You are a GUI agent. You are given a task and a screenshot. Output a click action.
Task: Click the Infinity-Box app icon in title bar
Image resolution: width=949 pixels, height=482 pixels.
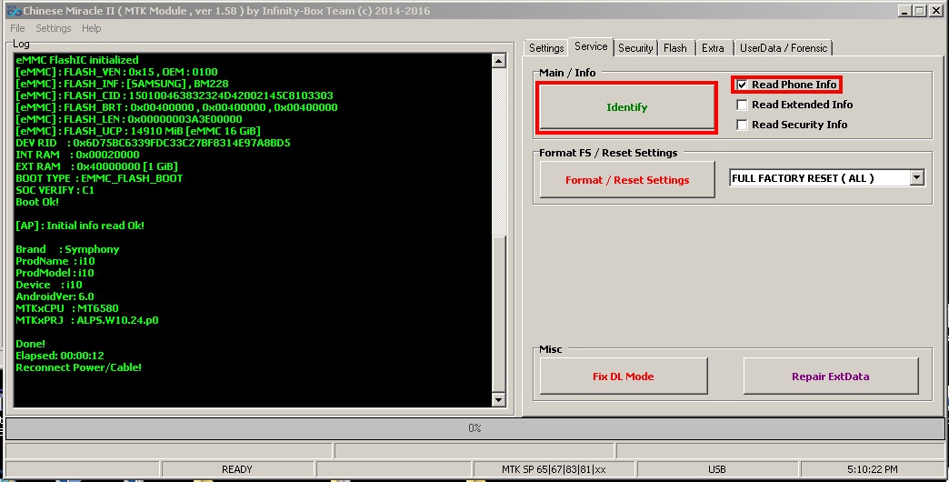tap(14, 10)
